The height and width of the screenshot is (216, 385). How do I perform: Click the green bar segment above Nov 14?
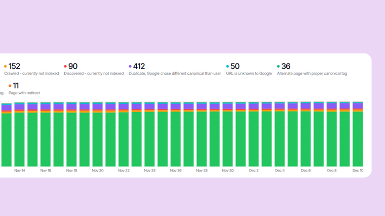[x=20, y=139]
